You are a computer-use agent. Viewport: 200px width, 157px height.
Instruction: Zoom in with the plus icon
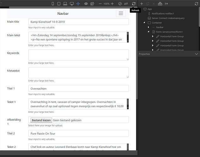point(112,4)
